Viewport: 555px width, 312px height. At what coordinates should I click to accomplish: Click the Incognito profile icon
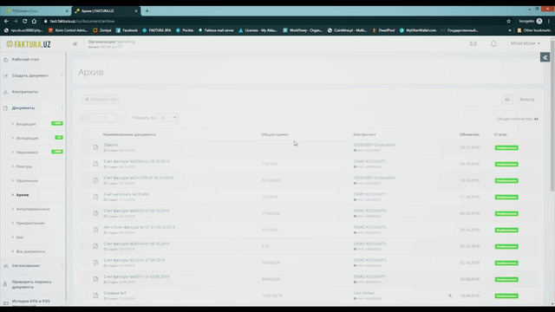(539, 21)
